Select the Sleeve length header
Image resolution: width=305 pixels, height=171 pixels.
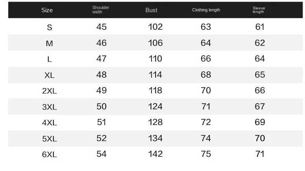point(259,10)
